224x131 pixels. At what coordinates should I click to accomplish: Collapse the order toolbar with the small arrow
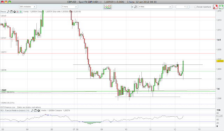click(x=132, y=7)
